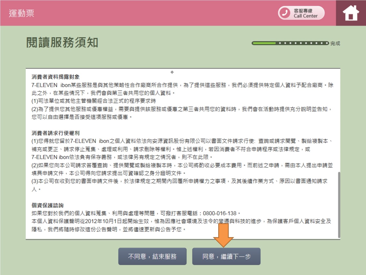Viewport: 366px width, 275px height.
Task: Open the 客服專線 Call Center button
Action: tap(301, 13)
